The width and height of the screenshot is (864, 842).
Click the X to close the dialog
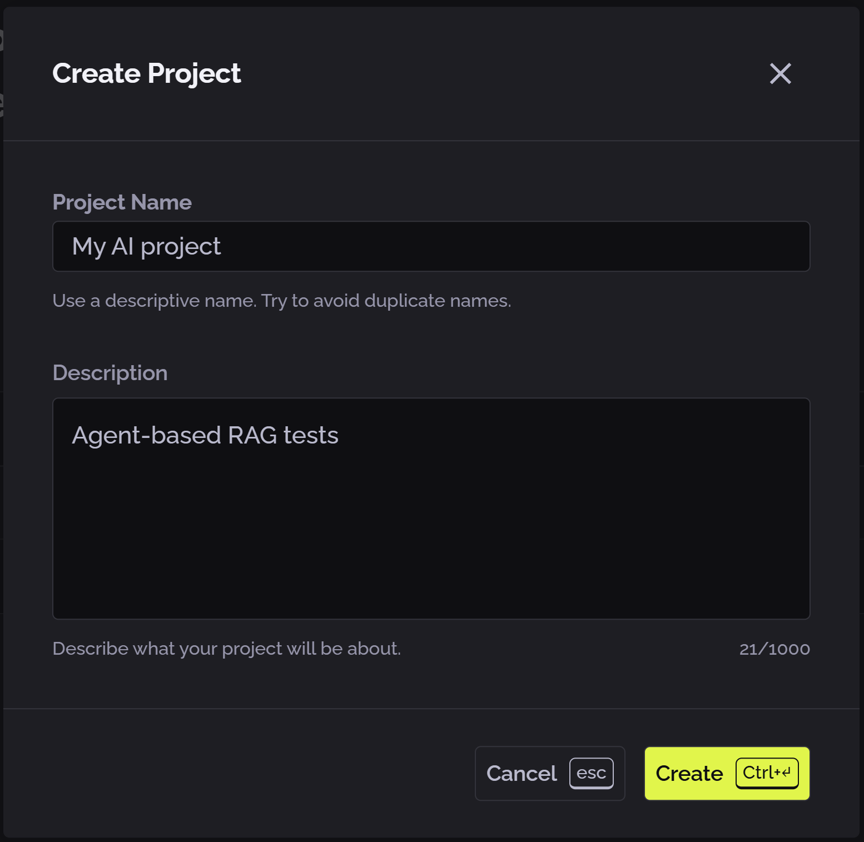[x=780, y=73]
